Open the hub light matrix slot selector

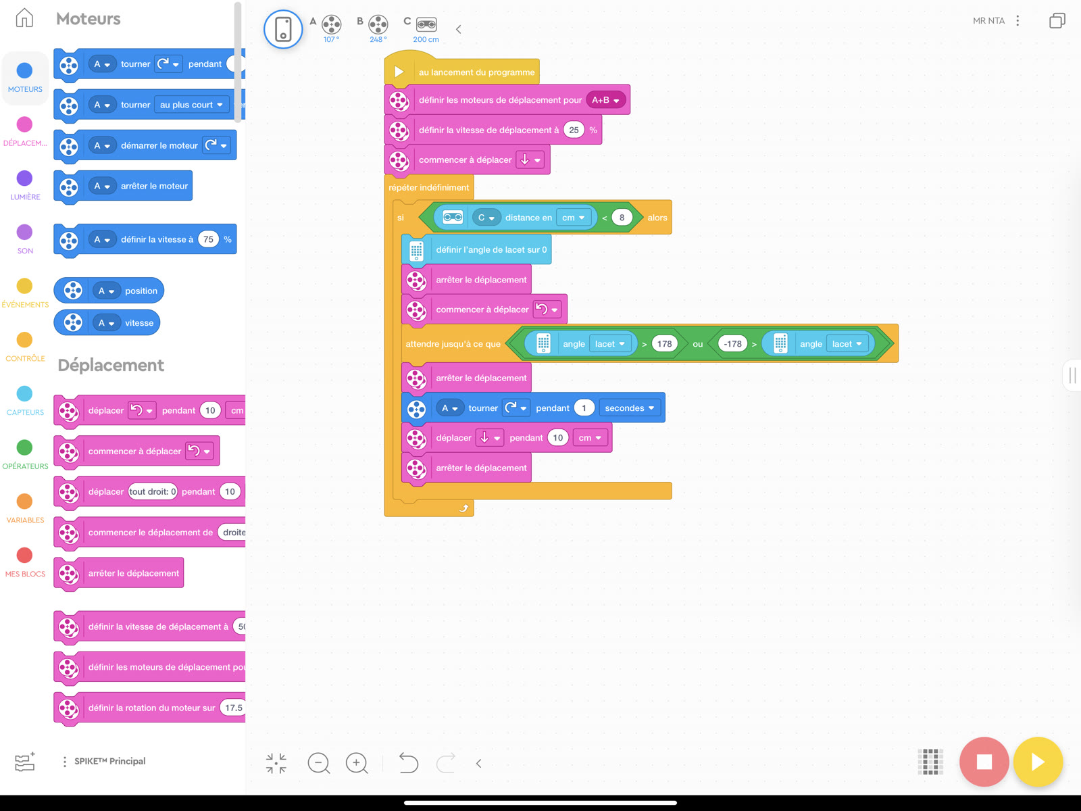930,762
